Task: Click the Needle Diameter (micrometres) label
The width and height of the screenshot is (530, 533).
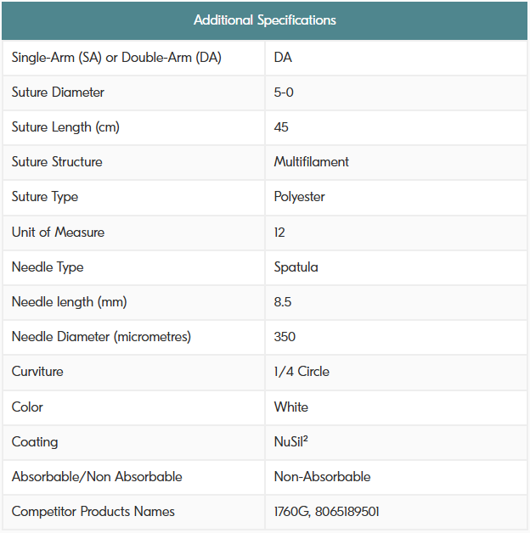Action: click(x=101, y=337)
